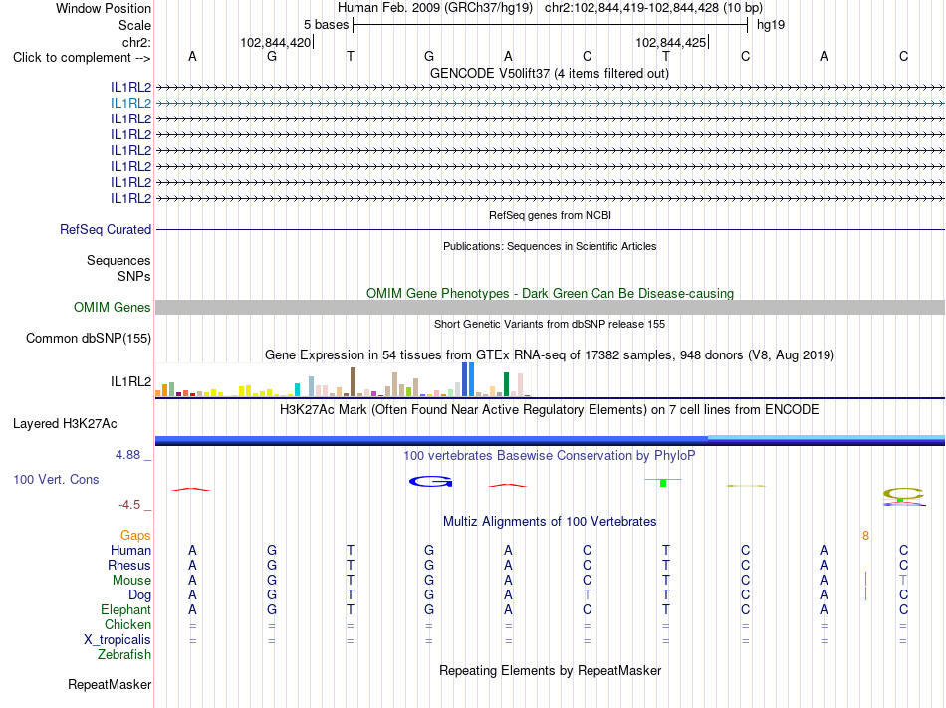The width and height of the screenshot is (946, 708).
Task: Open the Layered H3K27Ac track label
Action: tap(65, 424)
